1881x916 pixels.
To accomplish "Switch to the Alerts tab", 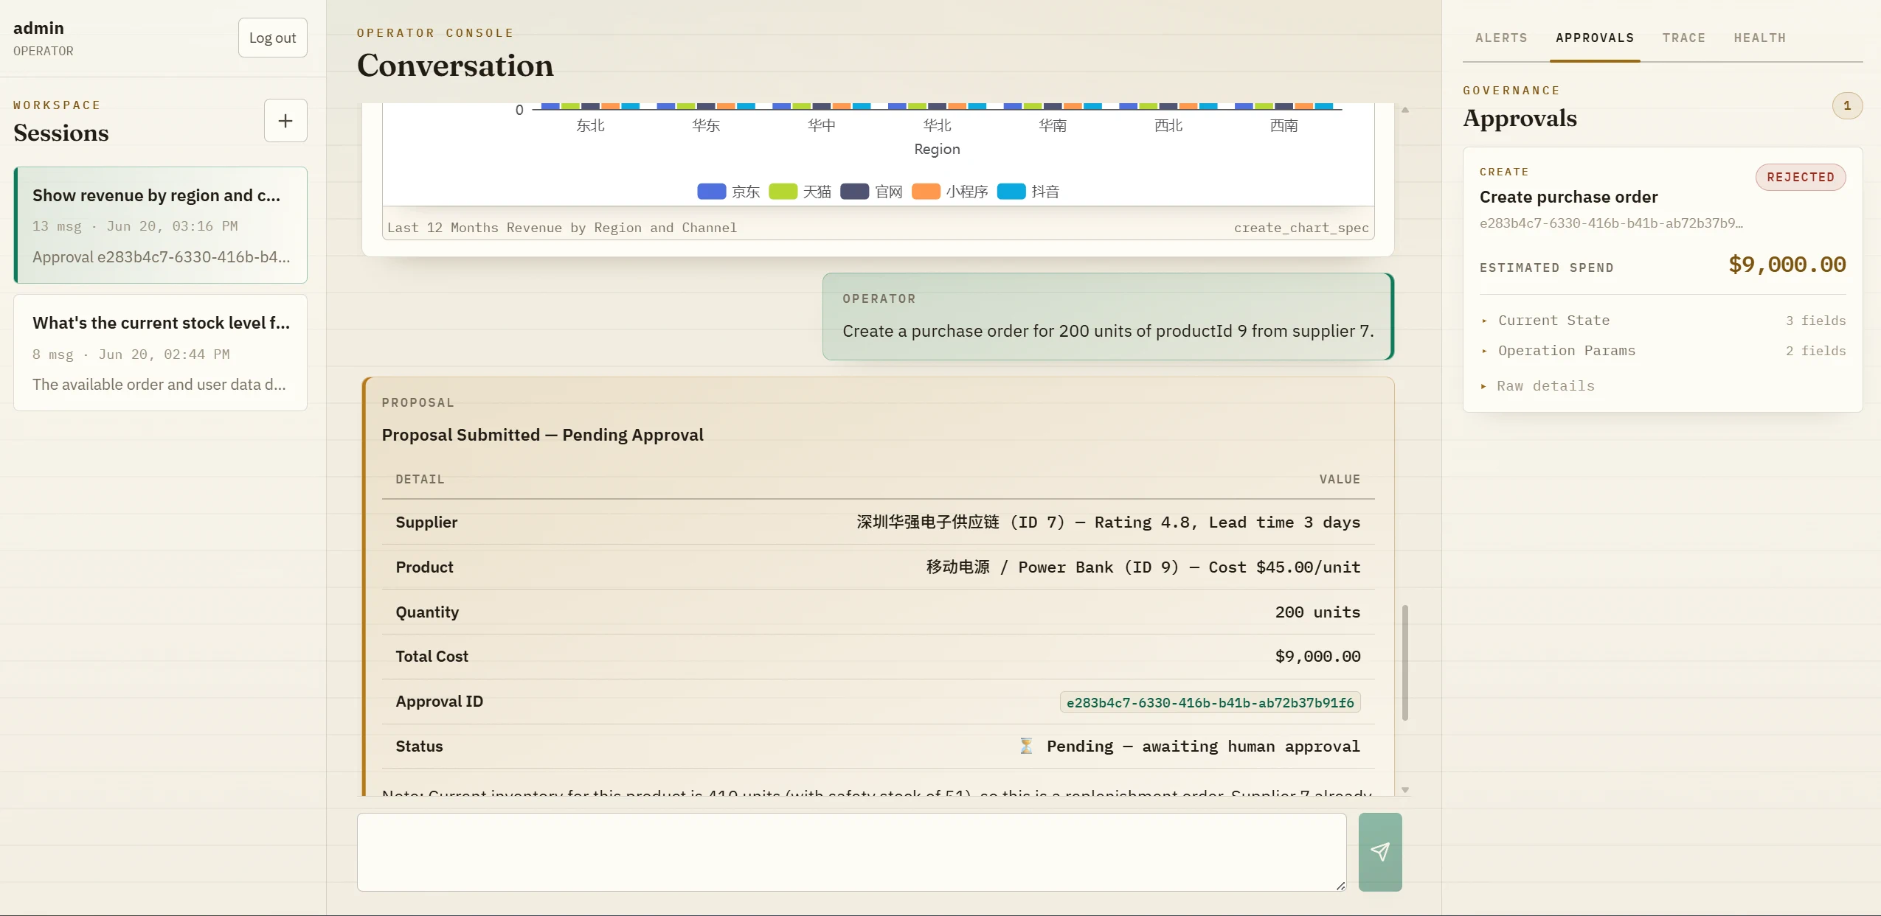I will click(1501, 38).
